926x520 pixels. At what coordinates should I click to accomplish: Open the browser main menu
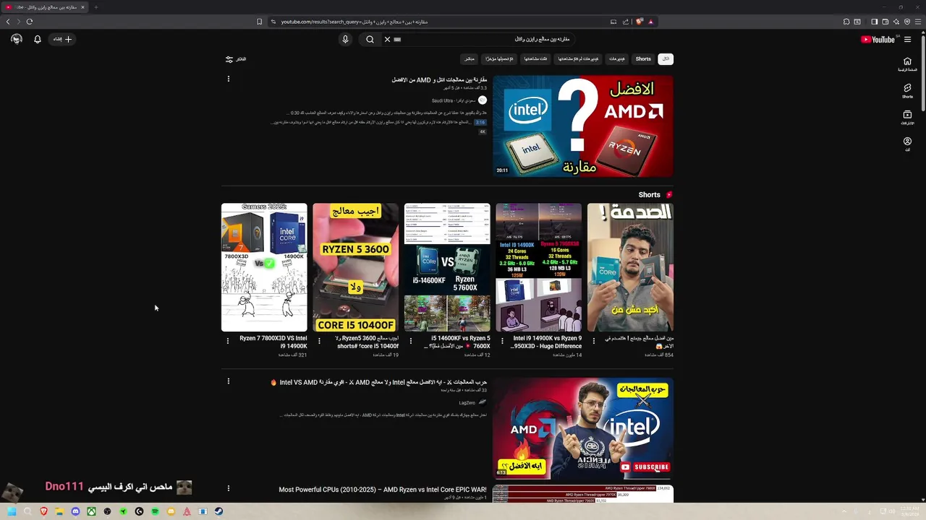pyautogui.click(x=918, y=22)
